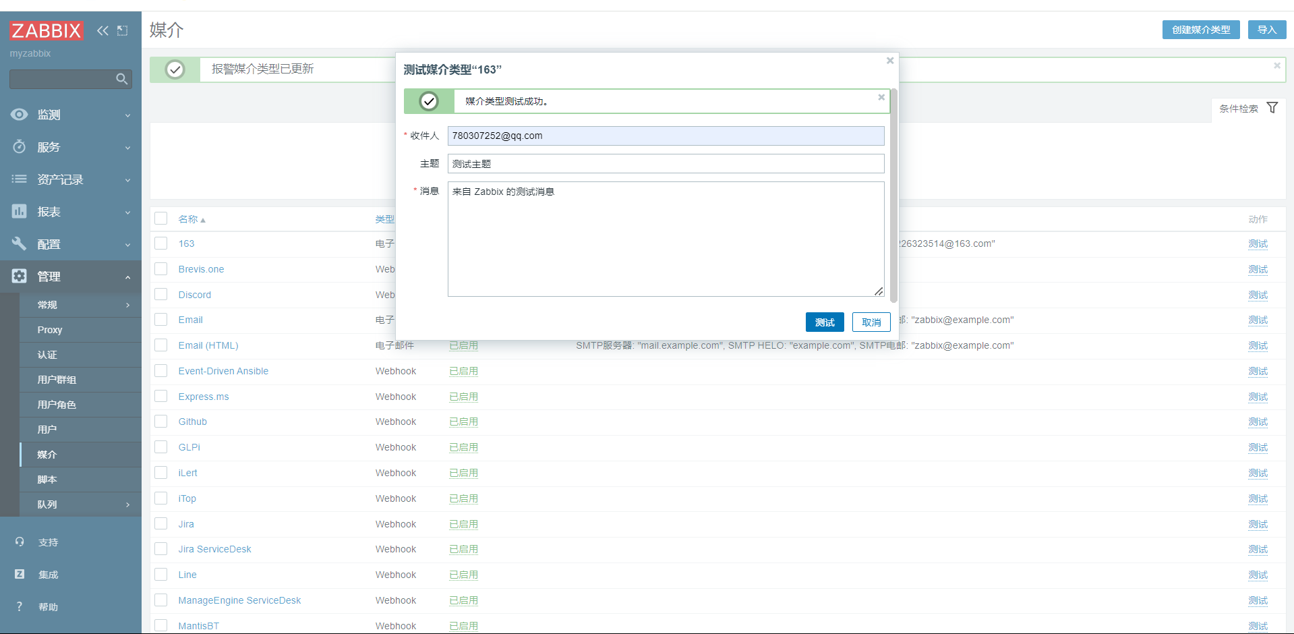Expand the 常规 submenu arrow
Viewport: 1294px width, 634px height.
click(127, 305)
